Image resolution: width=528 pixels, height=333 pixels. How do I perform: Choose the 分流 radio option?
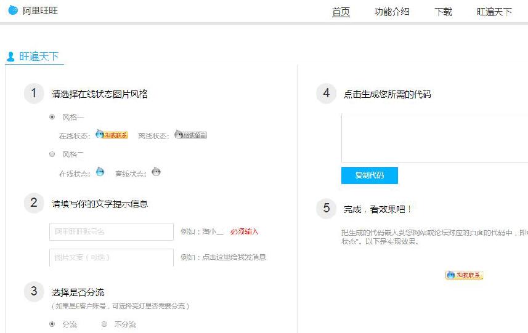[x=52, y=324]
